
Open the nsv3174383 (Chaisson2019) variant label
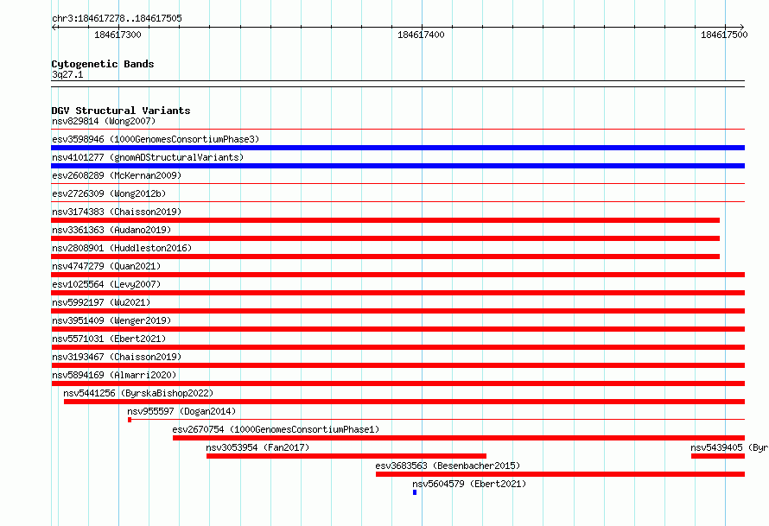coord(117,212)
